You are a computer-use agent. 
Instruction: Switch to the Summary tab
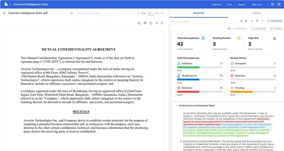click(199, 13)
